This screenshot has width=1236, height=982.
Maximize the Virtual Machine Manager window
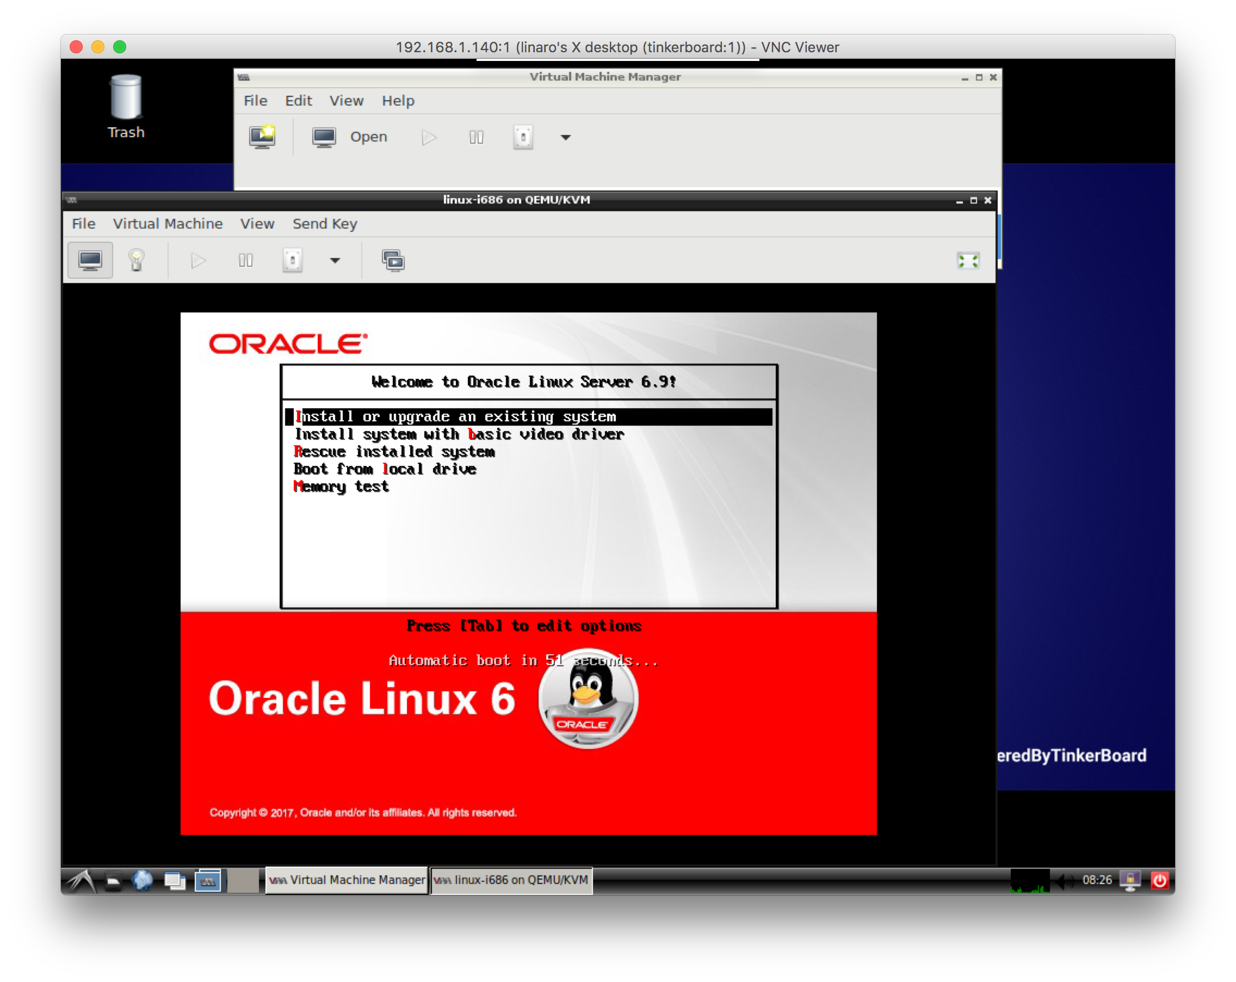(979, 77)
